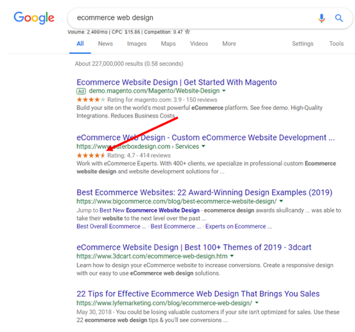This screenshot has width=355, height=332.
Task: Click the star rating for magento.com
Action: 91,100
